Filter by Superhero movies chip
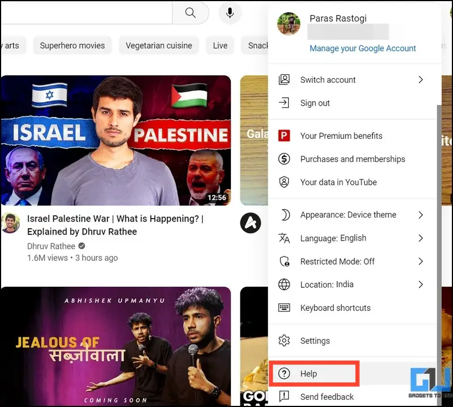 73,46
